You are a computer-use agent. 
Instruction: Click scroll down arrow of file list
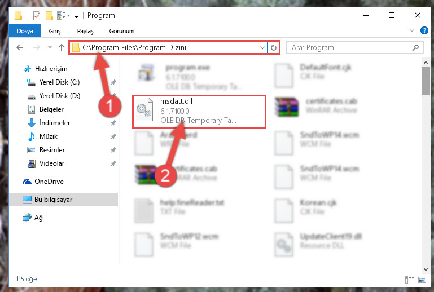pyautogui.click(x=426, y=269)
